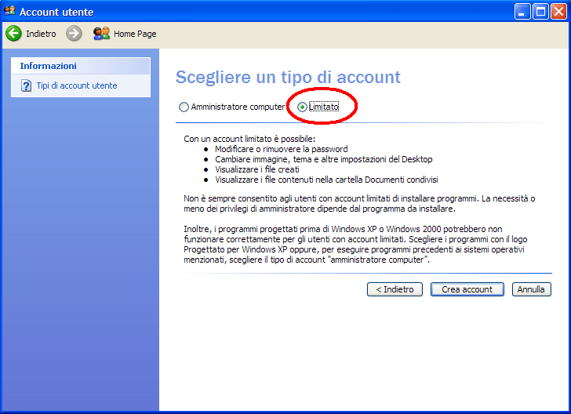Viewport: 571px width, 414px height.
Task: Click the Indietro toolbar label
Action: (x=41, y=34)
